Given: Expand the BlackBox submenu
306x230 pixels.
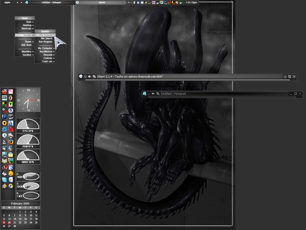Looking at the screenshot, I should pyautogui.click(x=25, y=52).
